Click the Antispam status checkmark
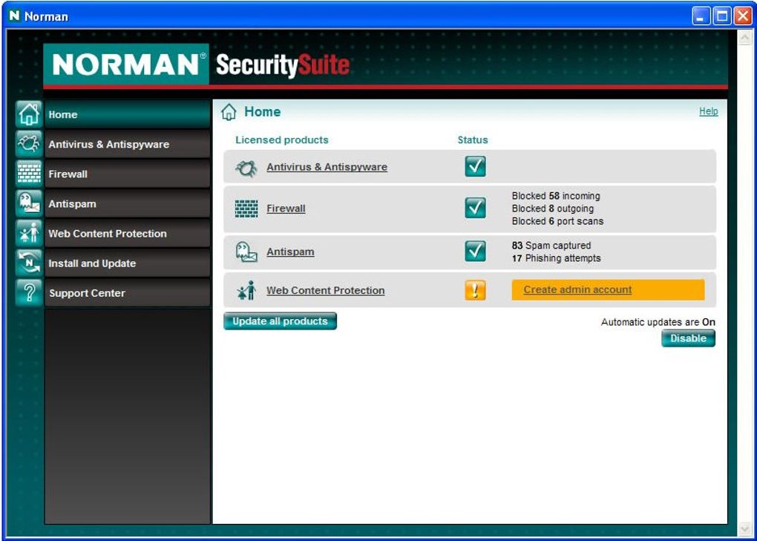The image size is (757, 541). pyautogui.click(x=475, y=251)
